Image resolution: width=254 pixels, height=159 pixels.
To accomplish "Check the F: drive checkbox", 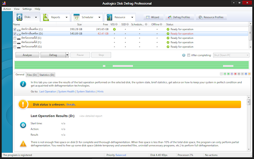I will [x=15, y=42].
